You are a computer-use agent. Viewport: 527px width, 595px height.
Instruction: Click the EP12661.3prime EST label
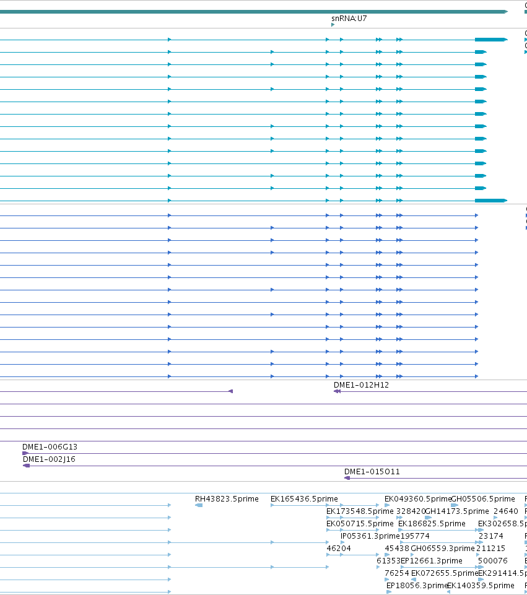point(432,560)
